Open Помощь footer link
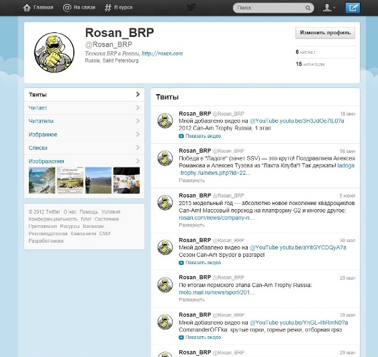Image resolution: width=378 pixels, height=357 pixels. pyautogui.click(x=89, y=212)
